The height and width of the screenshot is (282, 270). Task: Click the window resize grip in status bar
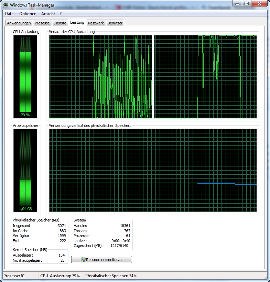[x=265, y=277]
